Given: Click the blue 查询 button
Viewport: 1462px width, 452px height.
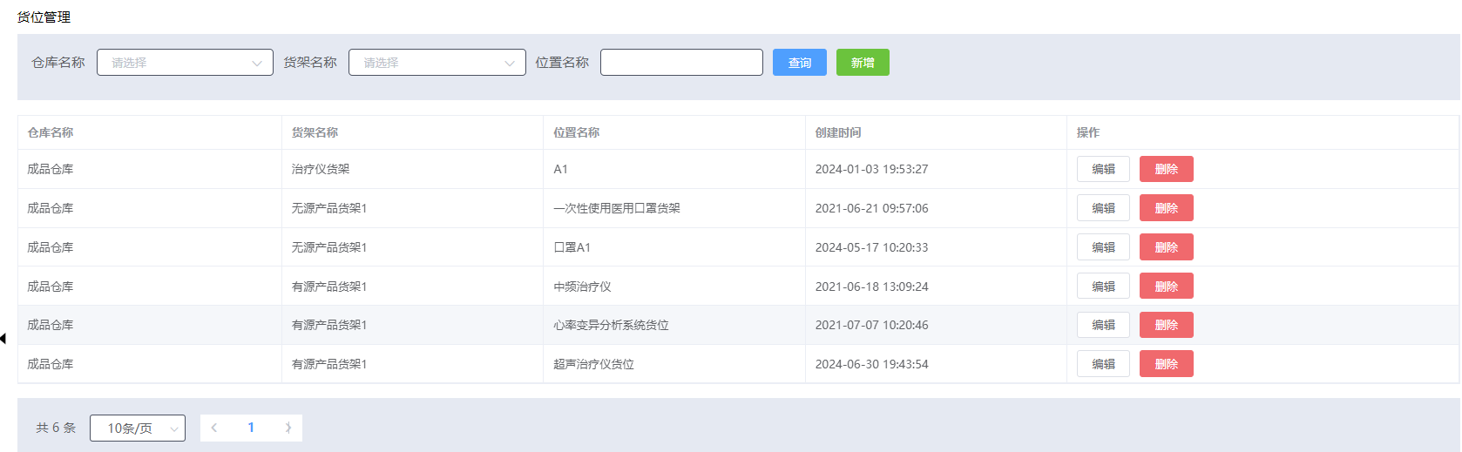Looking at the screenshot, I should pyautogui.click(x=799, y=63).
